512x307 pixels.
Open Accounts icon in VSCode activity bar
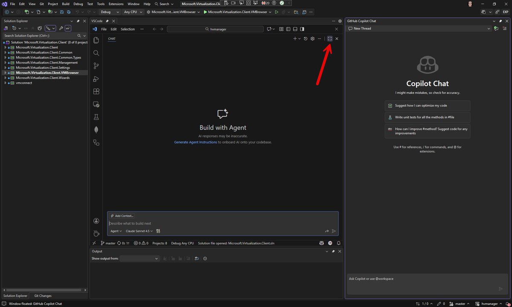pyautogui.click(x=96, y=221)
